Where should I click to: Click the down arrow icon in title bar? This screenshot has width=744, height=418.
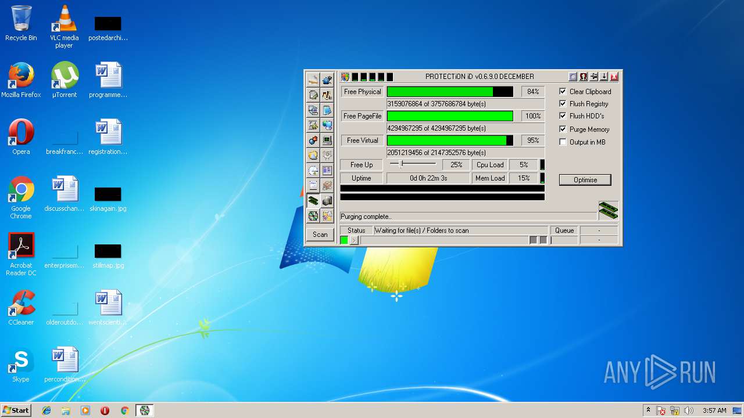point(604,77)
